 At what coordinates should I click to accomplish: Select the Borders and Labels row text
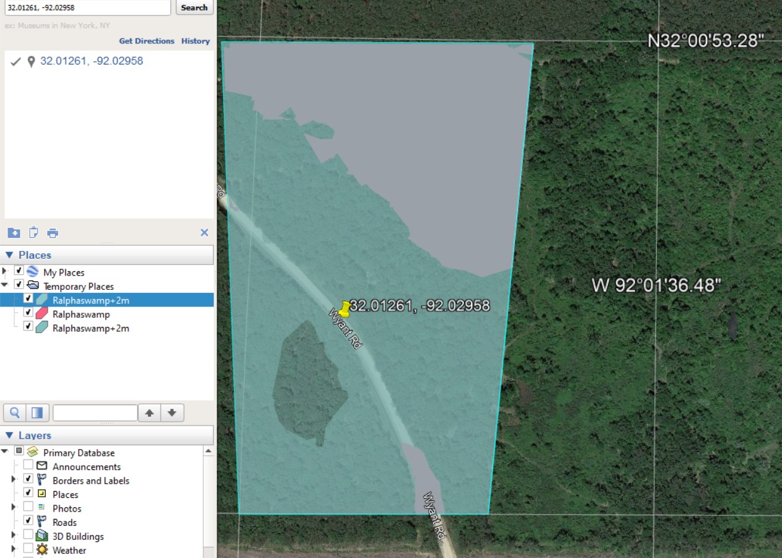91,481
